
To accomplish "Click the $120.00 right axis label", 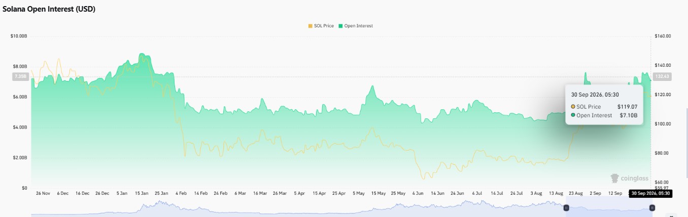I will (x=664, y=95).
